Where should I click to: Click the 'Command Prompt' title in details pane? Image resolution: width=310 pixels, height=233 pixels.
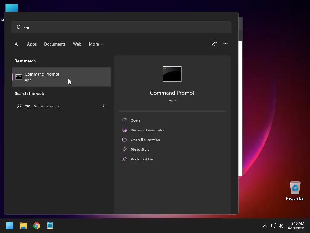pyautogui.click(x=172, y=93)
